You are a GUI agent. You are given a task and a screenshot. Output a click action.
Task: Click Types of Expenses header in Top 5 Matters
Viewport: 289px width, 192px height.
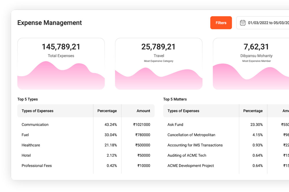pyautogui.click(x=184, y=111)
